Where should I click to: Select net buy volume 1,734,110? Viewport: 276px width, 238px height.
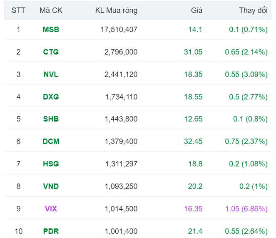point(121,97)
